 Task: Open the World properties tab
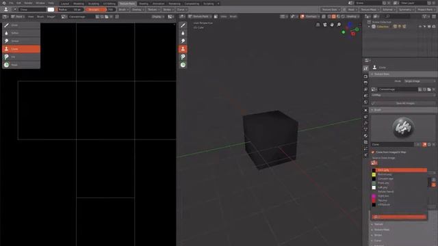pos(365,102)
